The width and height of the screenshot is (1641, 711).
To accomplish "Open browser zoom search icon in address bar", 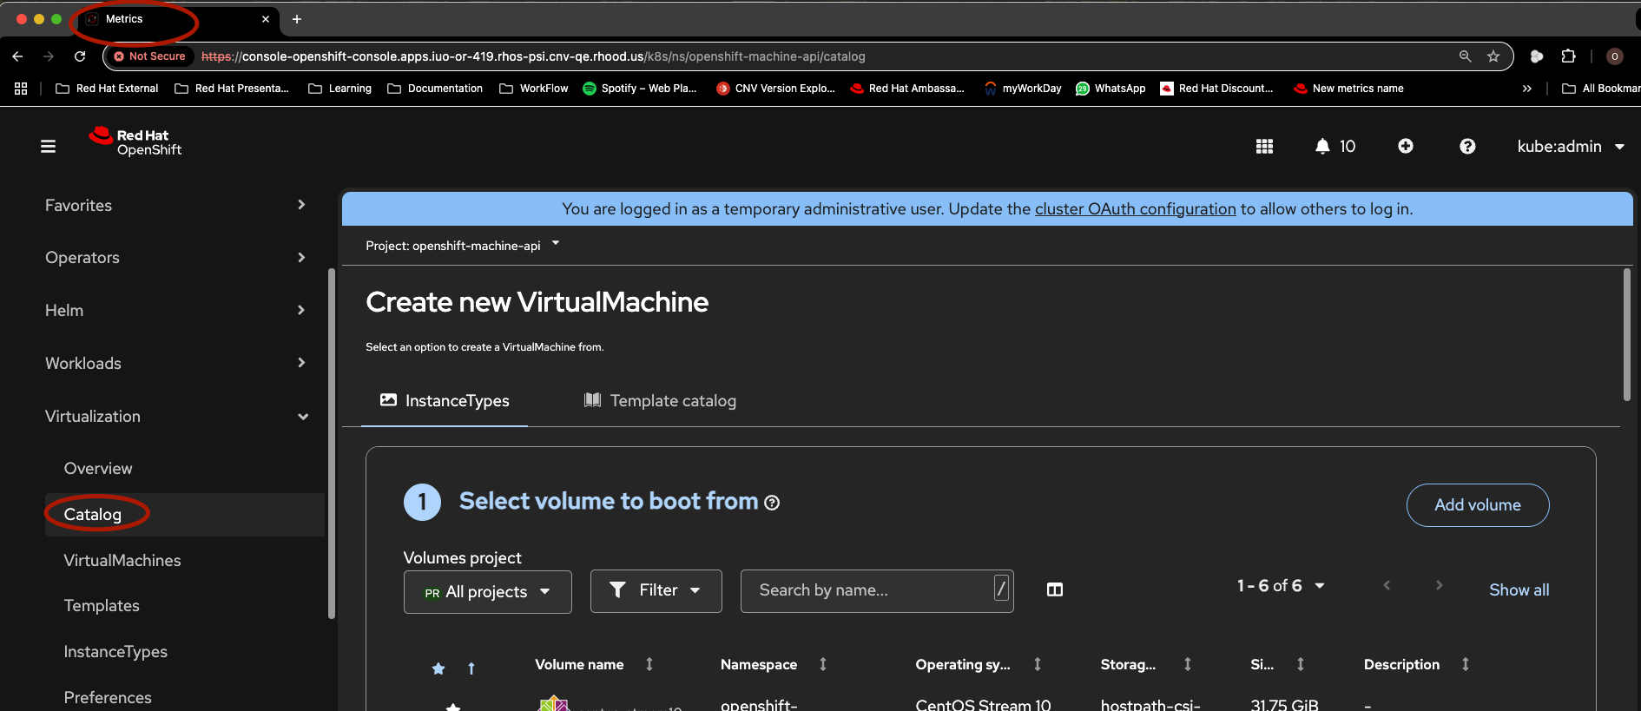I will click(x=1465, y=56).
